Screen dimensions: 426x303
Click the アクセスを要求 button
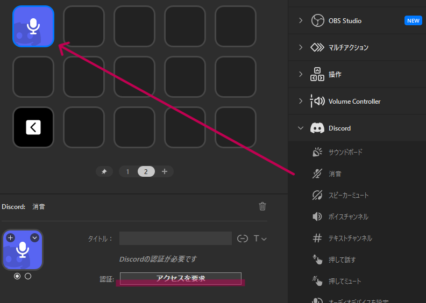[x=180, y=278]
